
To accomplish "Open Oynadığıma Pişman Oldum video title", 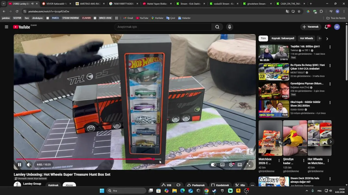I will pos(307,83).
